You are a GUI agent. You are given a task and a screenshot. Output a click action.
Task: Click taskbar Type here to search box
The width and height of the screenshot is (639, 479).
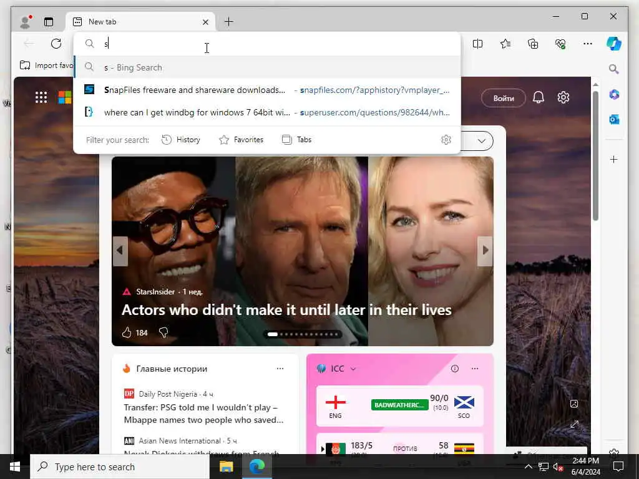[x=120, y=467]
